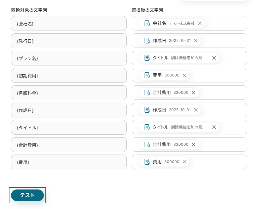Select the {合計費用} target string field
The height and width of the screenshot is (209, 256).
[x=69, y=145]
